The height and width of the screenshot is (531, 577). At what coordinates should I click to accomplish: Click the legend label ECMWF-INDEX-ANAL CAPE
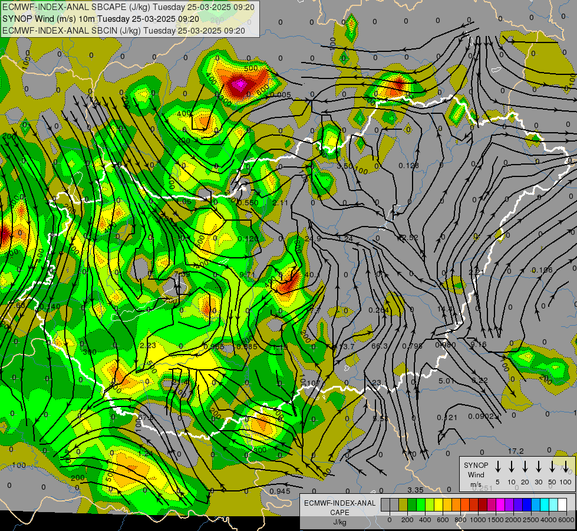[x=339, y=507]
